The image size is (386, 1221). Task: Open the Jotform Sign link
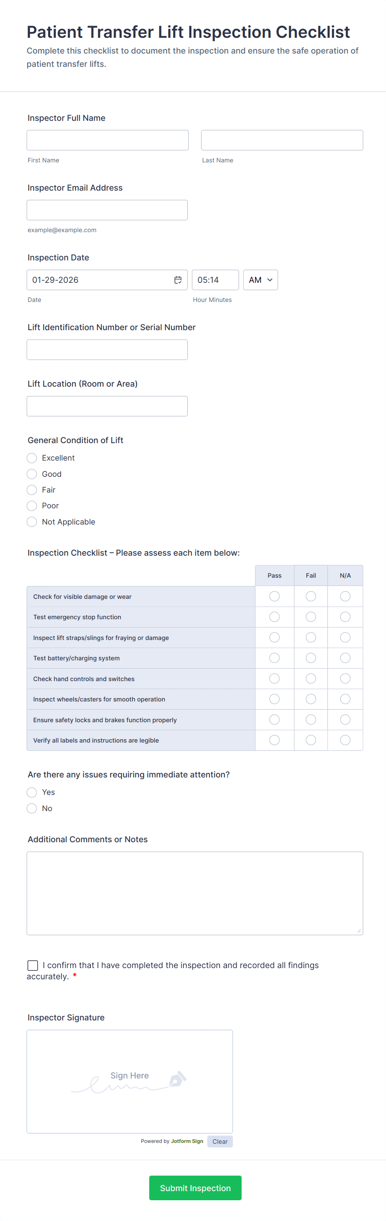[187, 1141]
